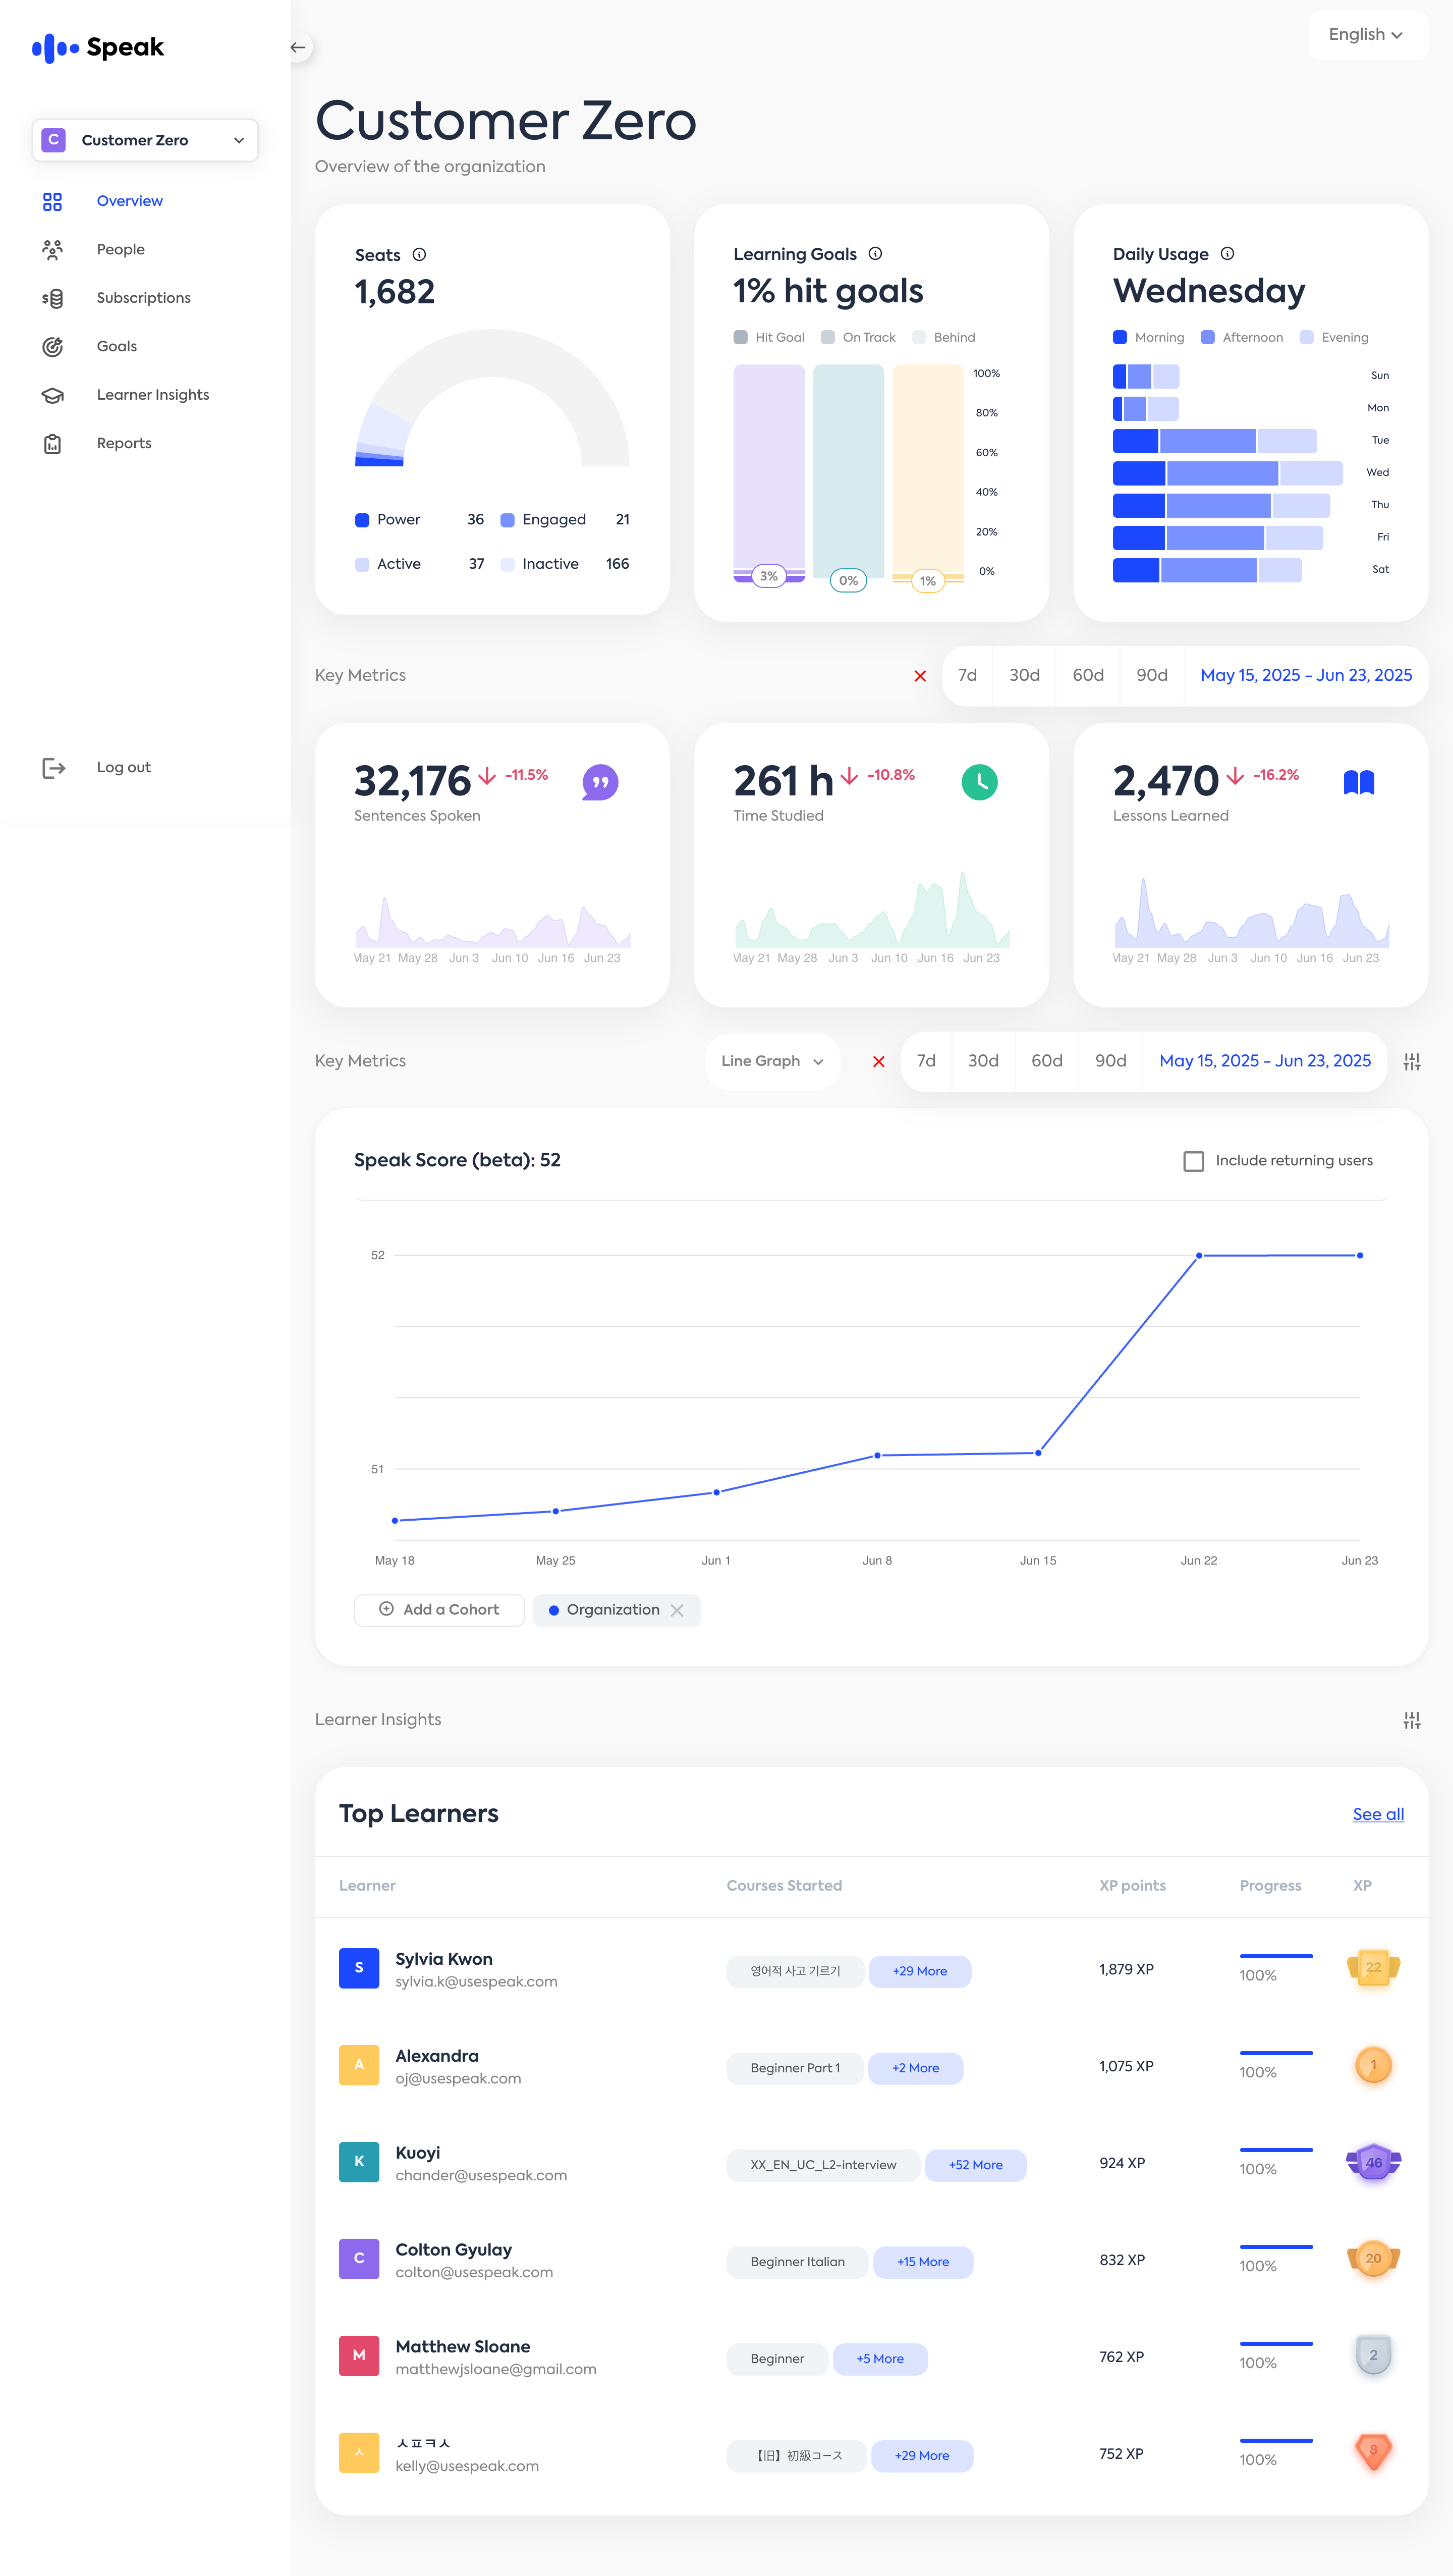Enable Include returning users checkbox
Viewport: 1453px width, 2576px height.
click(x=1193, y=1161)
